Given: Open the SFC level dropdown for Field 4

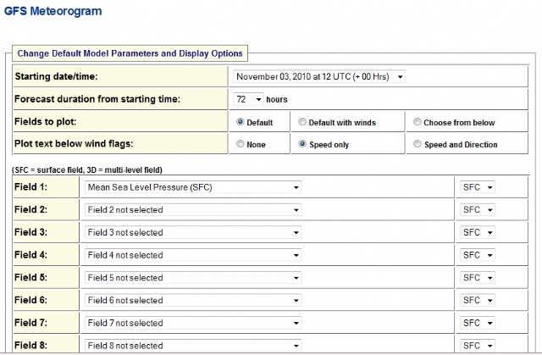Looking at the screenshot, I should 478,255.
